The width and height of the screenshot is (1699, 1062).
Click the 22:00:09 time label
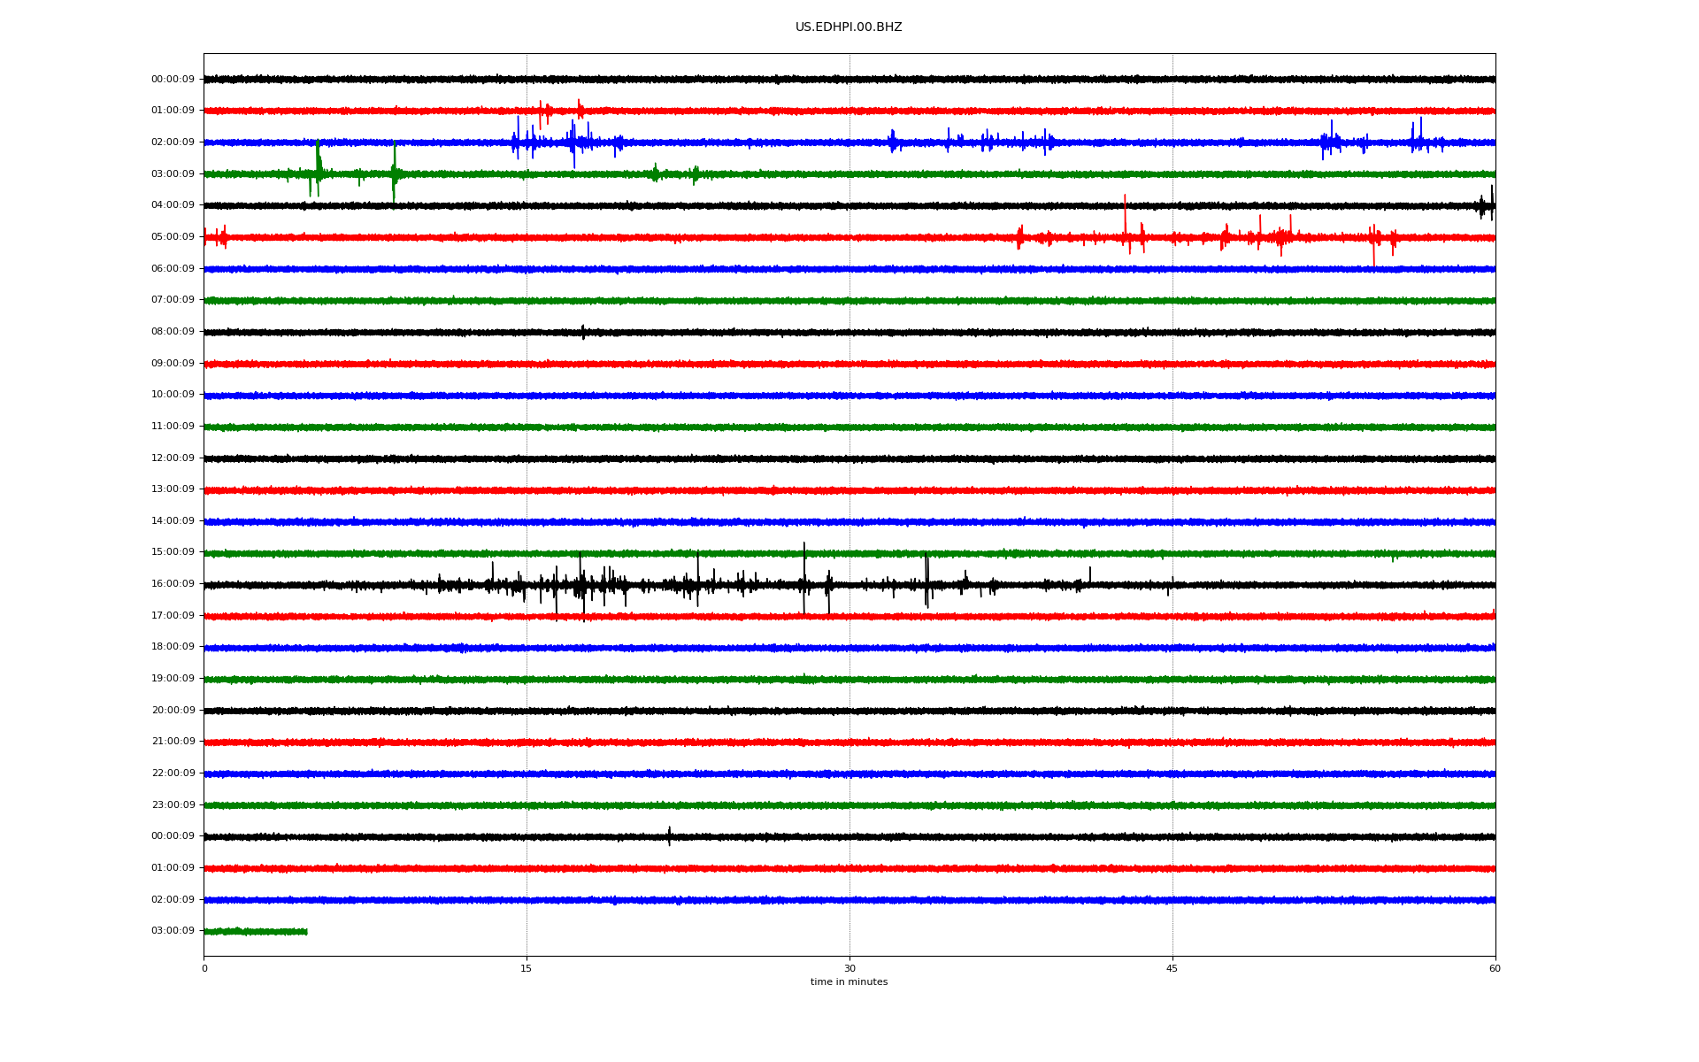173,773
